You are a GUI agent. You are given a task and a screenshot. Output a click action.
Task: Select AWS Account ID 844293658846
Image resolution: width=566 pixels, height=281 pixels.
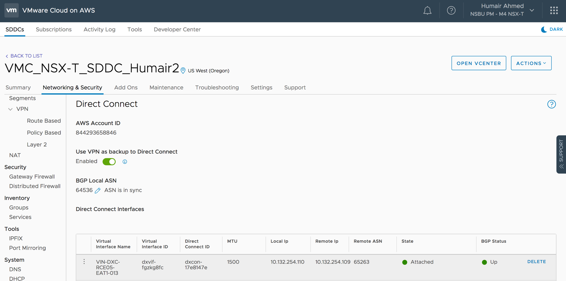96,133
